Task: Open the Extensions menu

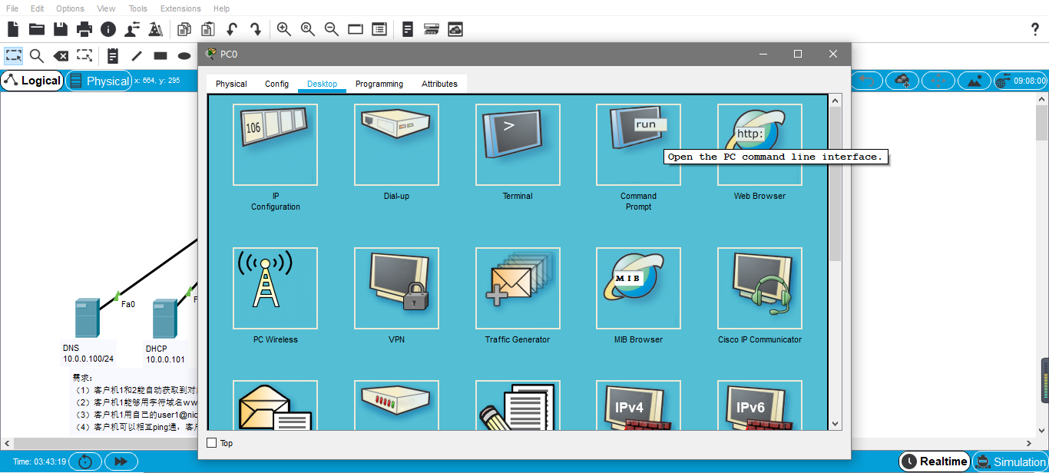Action: pos(180,8)
